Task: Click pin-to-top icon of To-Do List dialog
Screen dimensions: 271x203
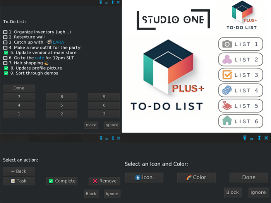Action: 101,2
